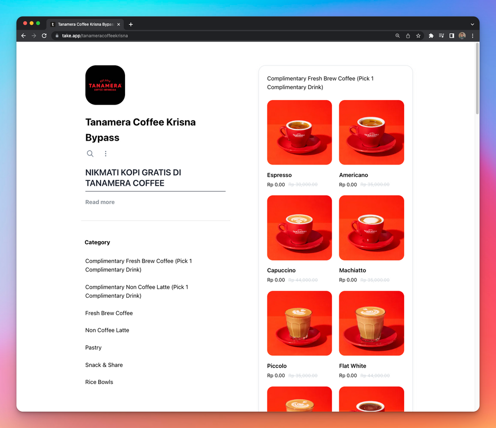Viewport: 496px width, 428px height.
Task: Open the Piccolo product image
Action: pos(300,323)
